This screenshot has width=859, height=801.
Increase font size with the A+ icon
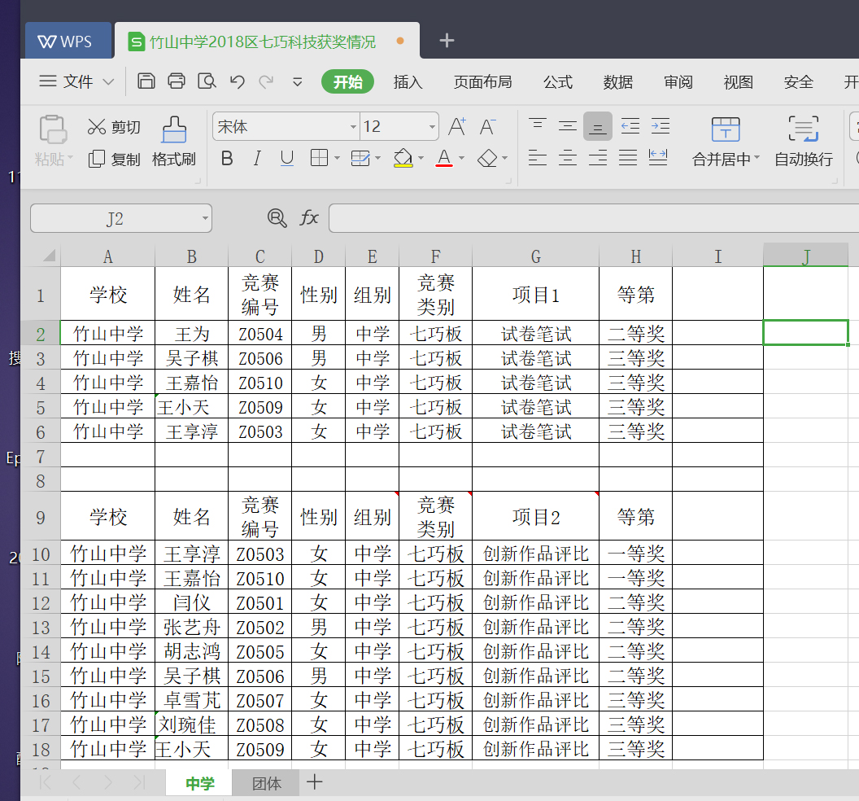click(457, 127)
